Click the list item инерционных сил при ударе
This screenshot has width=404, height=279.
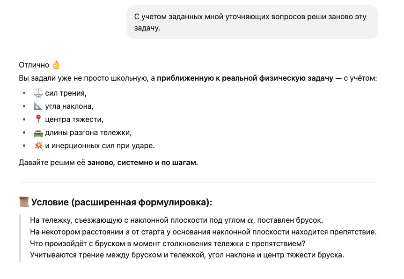(99, 145)
